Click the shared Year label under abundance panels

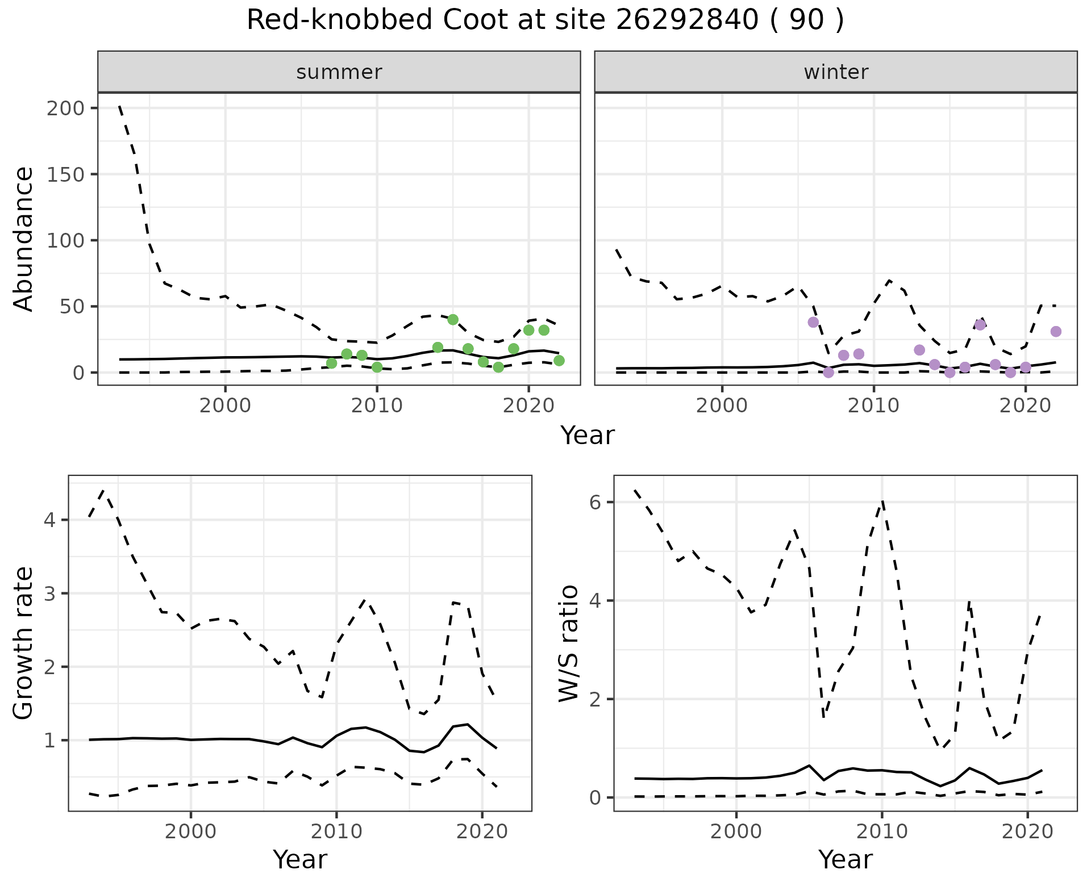coord(587,436)
